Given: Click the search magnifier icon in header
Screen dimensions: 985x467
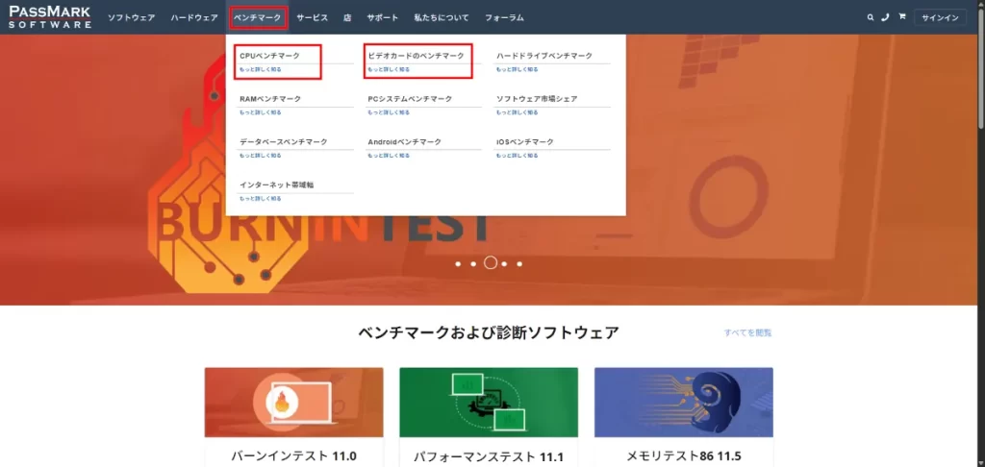Looking at the screenshot, I should (x=871, y=17).
